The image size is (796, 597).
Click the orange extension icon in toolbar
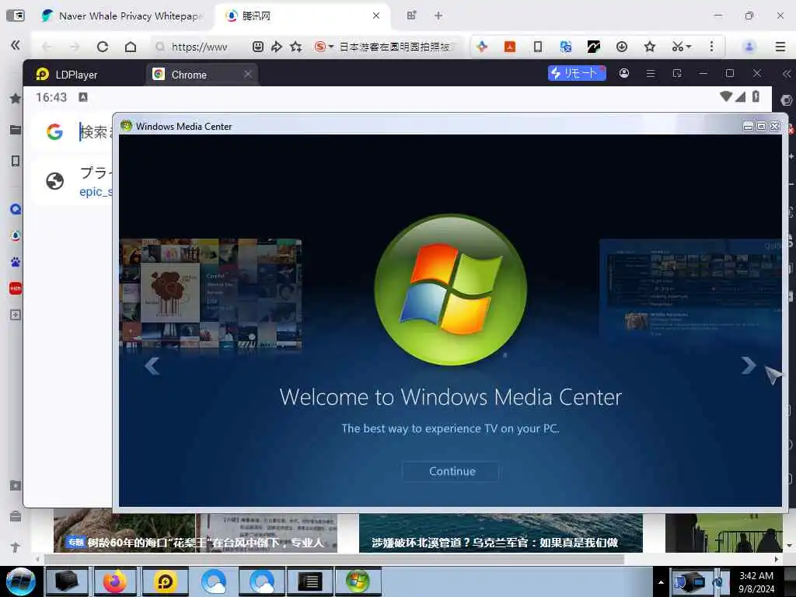[510, 47]
